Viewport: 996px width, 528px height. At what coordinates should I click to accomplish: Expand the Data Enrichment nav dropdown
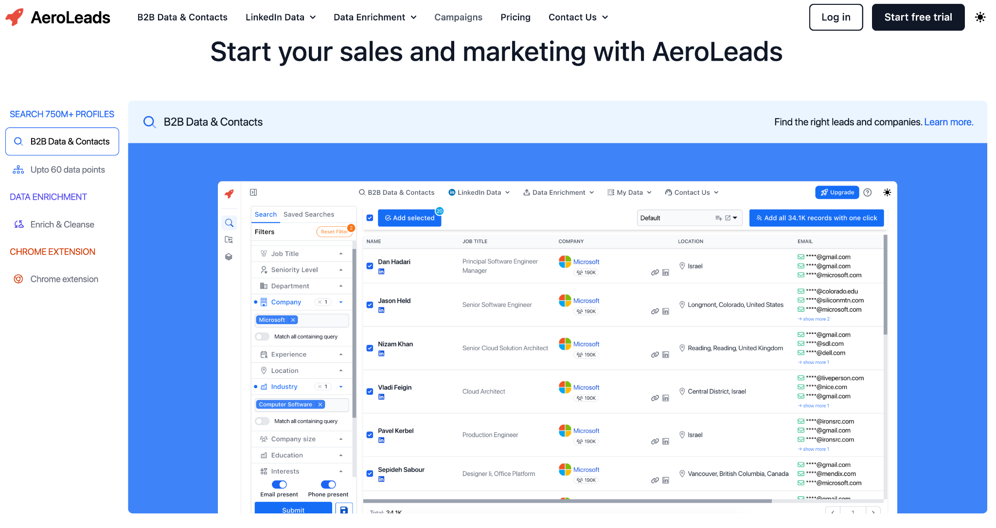pyautogui.click(x=374, y=17)
